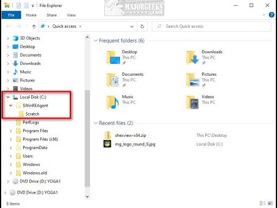Image resolution: width=277 pixels, height=208 pixels.
Task: Select the Windows.old folder
Action: point(35,173)
